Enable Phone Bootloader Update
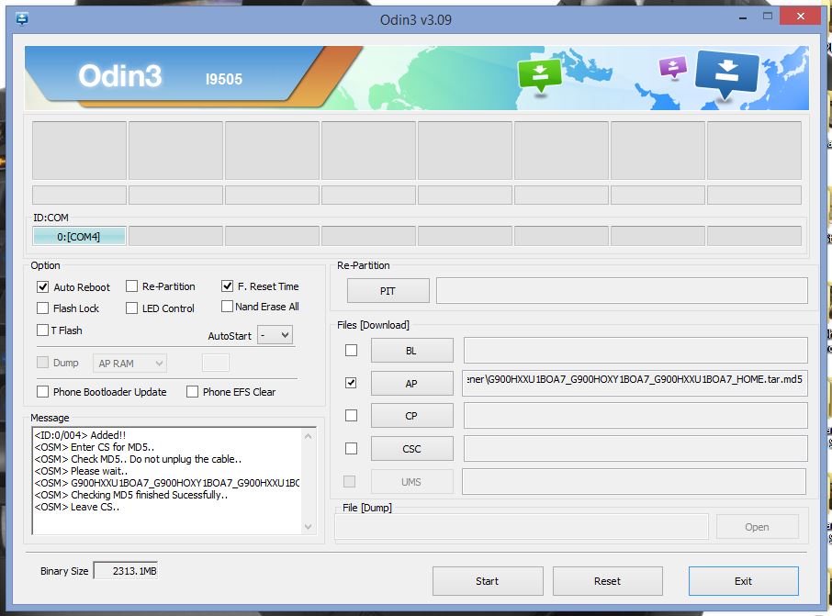Image resolution: width=832 pixels, height=616 pixels. [43, 392]
